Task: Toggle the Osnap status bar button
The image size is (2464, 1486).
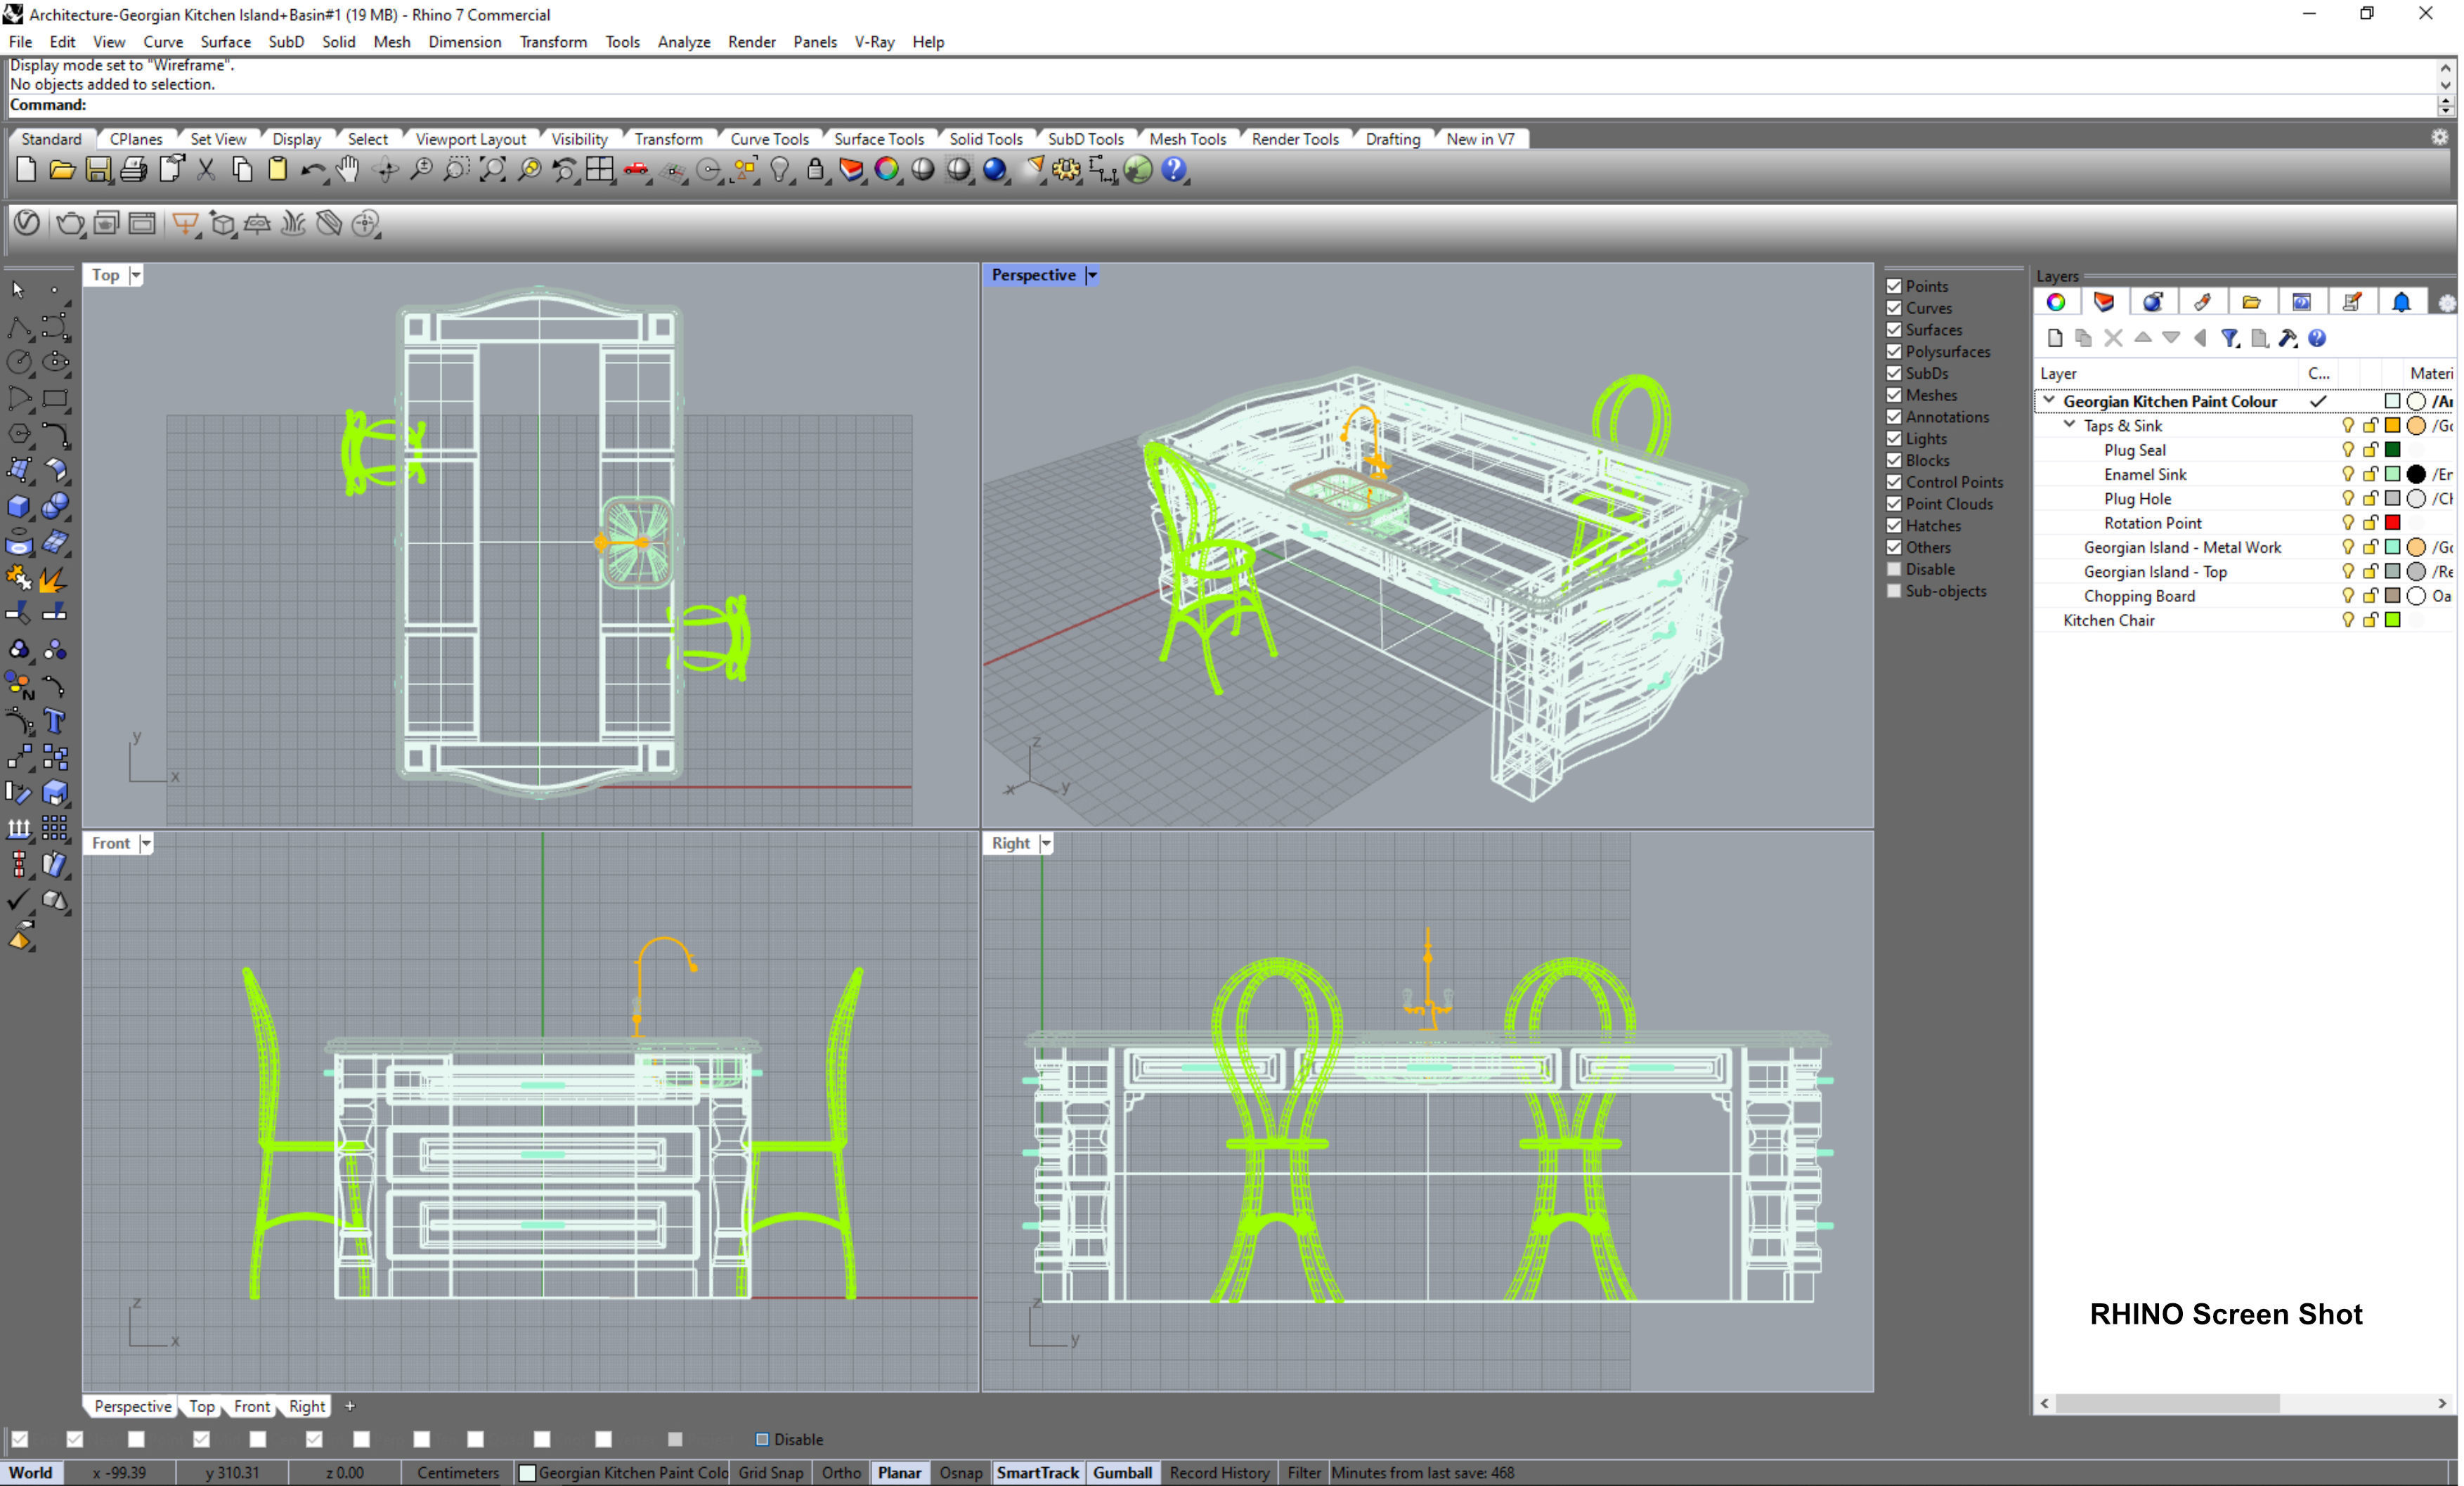Action: pyautogui.click(x=960, y=1472)
